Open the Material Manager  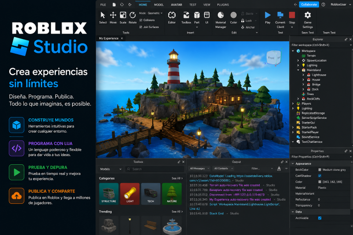point(221,20)
